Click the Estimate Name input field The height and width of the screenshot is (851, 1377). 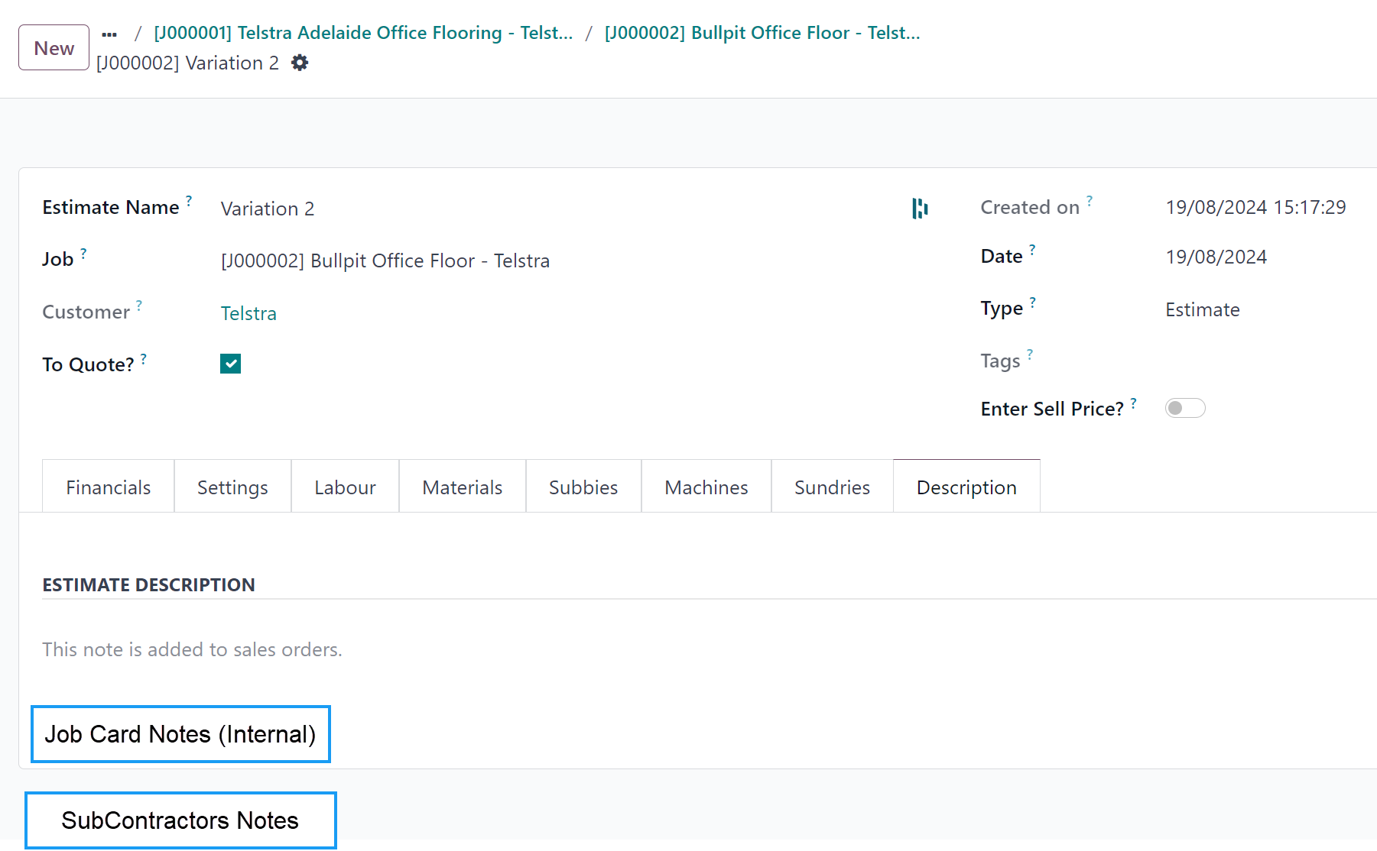pos(535,209)
